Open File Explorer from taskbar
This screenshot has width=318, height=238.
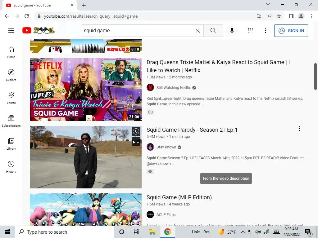[152, 232]
